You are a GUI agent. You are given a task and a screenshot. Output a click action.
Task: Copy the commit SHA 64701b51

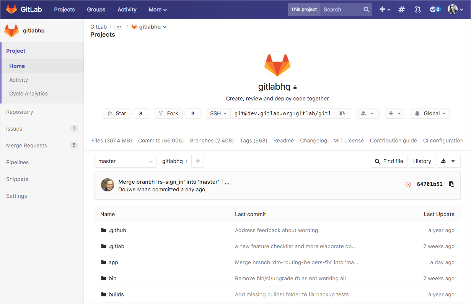pos(451,184)
